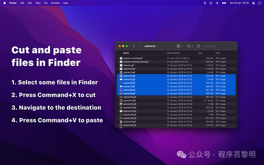Expand the action menu dropdown chevron

[x=192, y=46]
